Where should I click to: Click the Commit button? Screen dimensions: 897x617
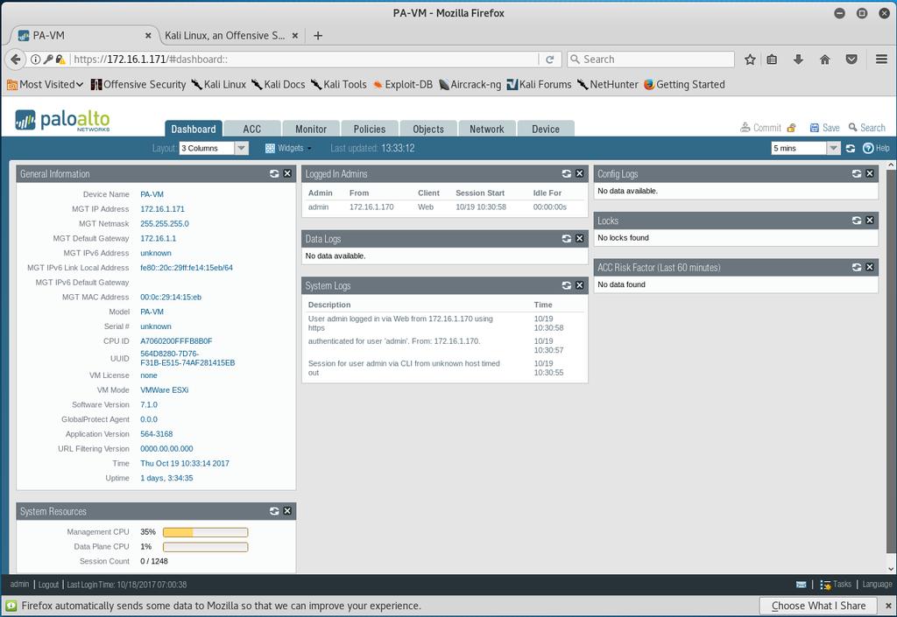[x=760, y=128]
